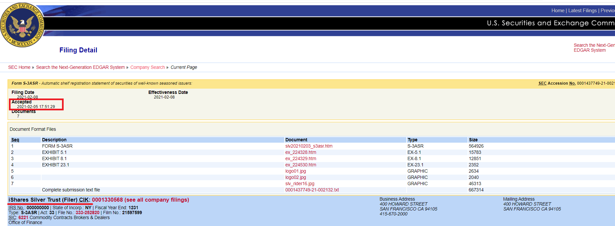The width and height of the screenshot is (615, 226).
Task: Click SEC Home breadcrumb link
Action: pos(19,67)
